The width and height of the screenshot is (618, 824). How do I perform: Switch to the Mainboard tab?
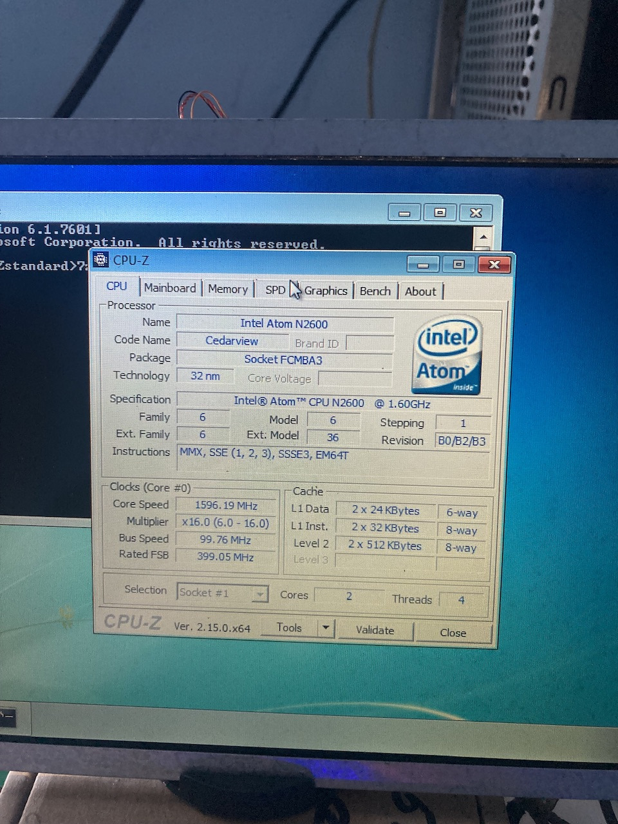pos(170,288)
